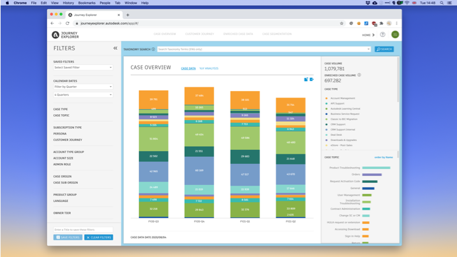Open Chrome extensions puzzle icon
The height and width of the screenshot is (257, 457).
(381, 24)
